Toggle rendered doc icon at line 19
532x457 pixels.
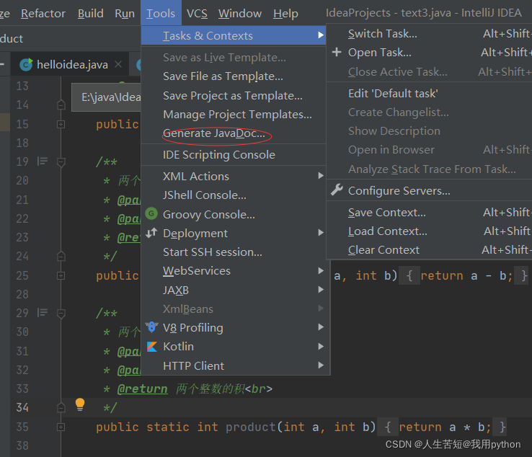[x=43, y=161]
